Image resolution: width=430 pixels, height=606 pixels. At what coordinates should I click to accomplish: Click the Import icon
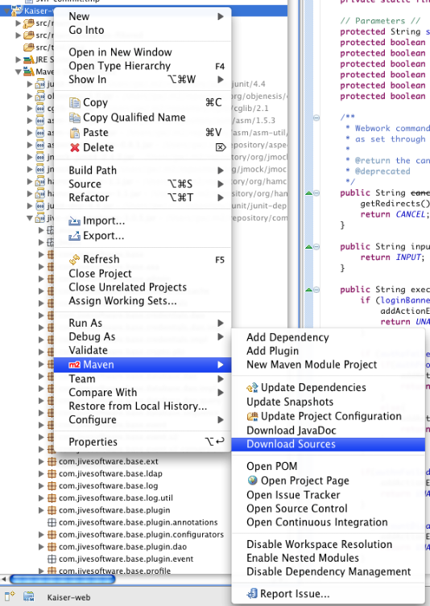[74, 221]
